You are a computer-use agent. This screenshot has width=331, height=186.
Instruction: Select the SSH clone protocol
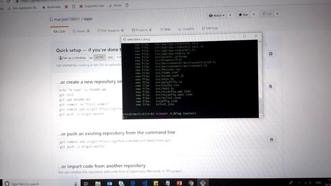(110, 57)
